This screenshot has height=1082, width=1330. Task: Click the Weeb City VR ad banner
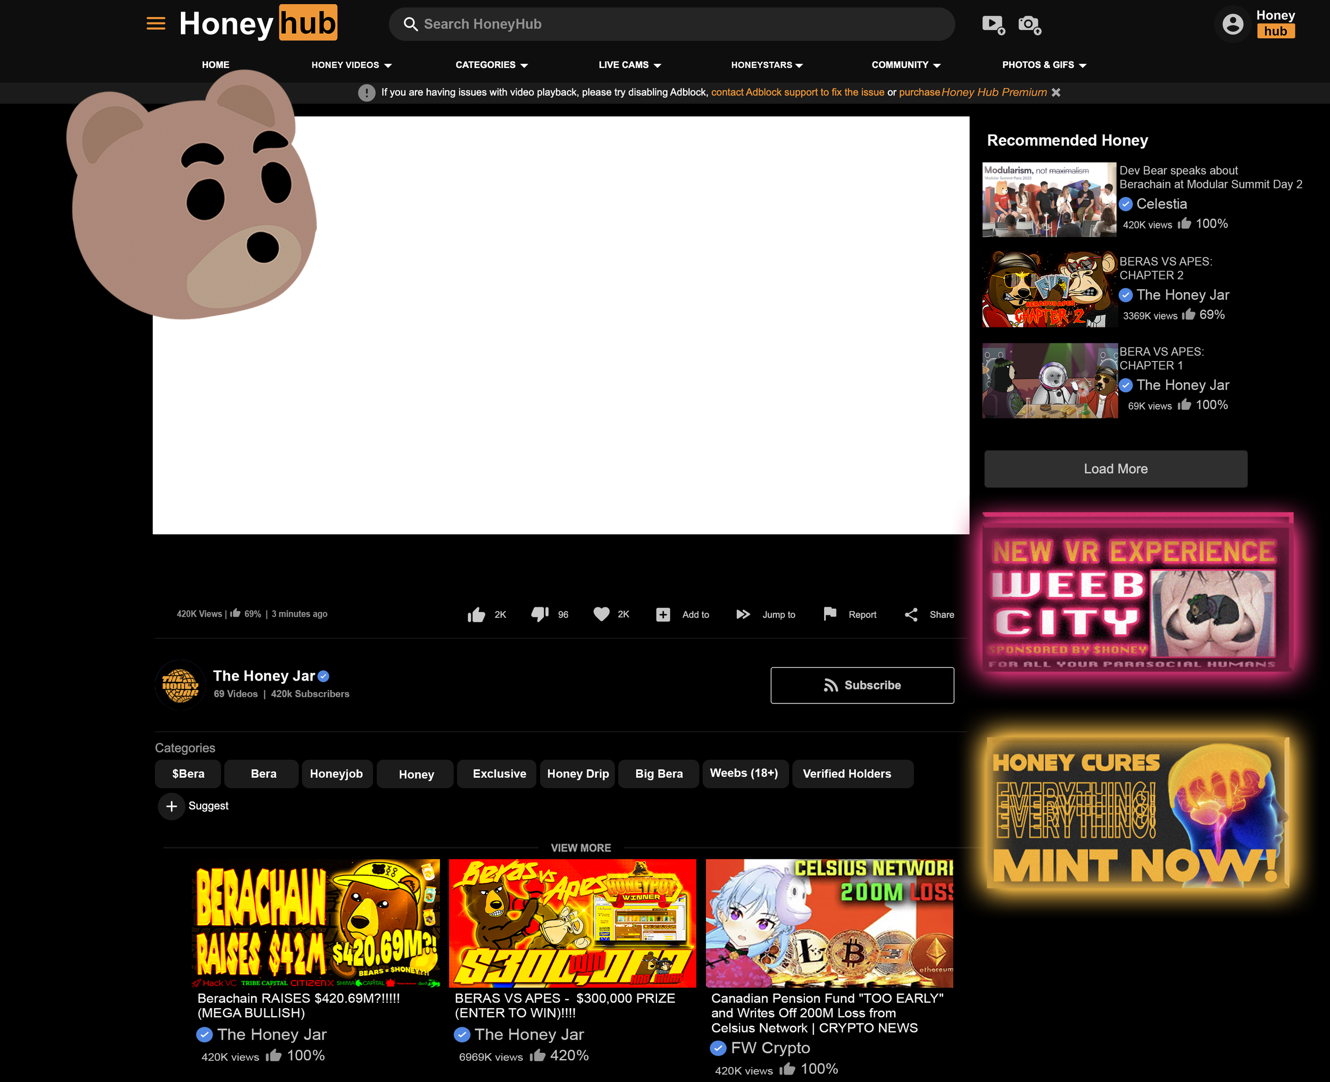point(1138,593)
